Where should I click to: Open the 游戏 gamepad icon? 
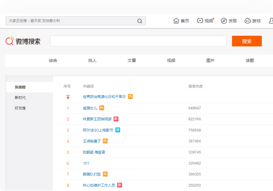(248, 21)
